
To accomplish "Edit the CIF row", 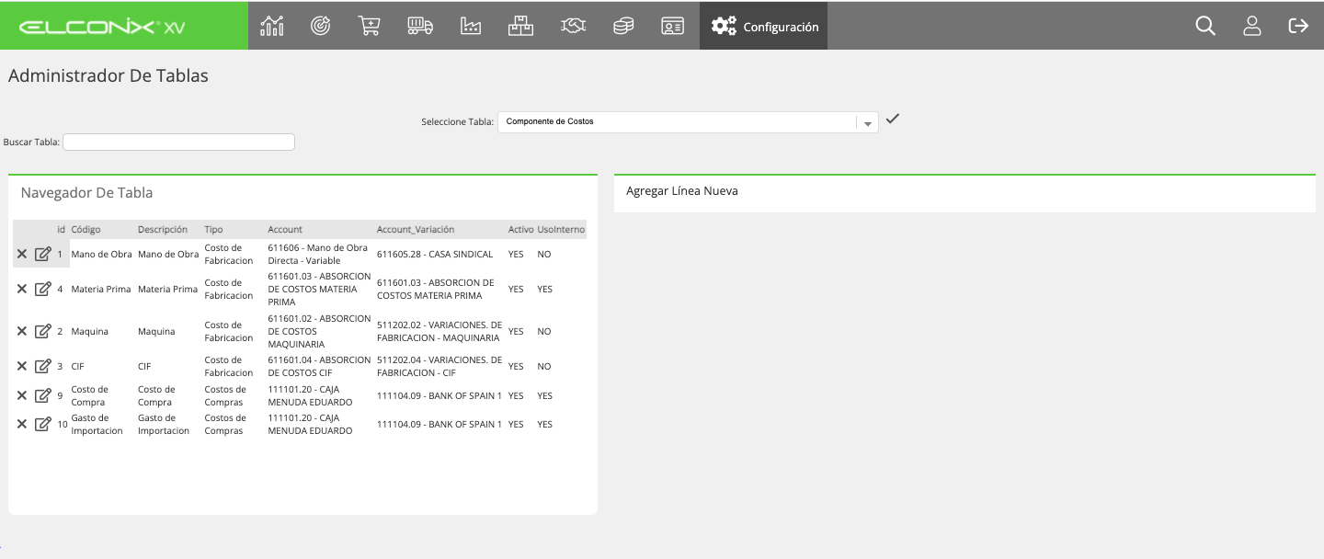I will pos(42,366).
